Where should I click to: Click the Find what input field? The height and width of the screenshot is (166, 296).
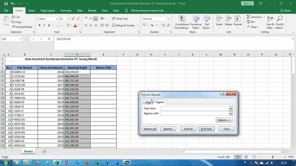point(195,108)
